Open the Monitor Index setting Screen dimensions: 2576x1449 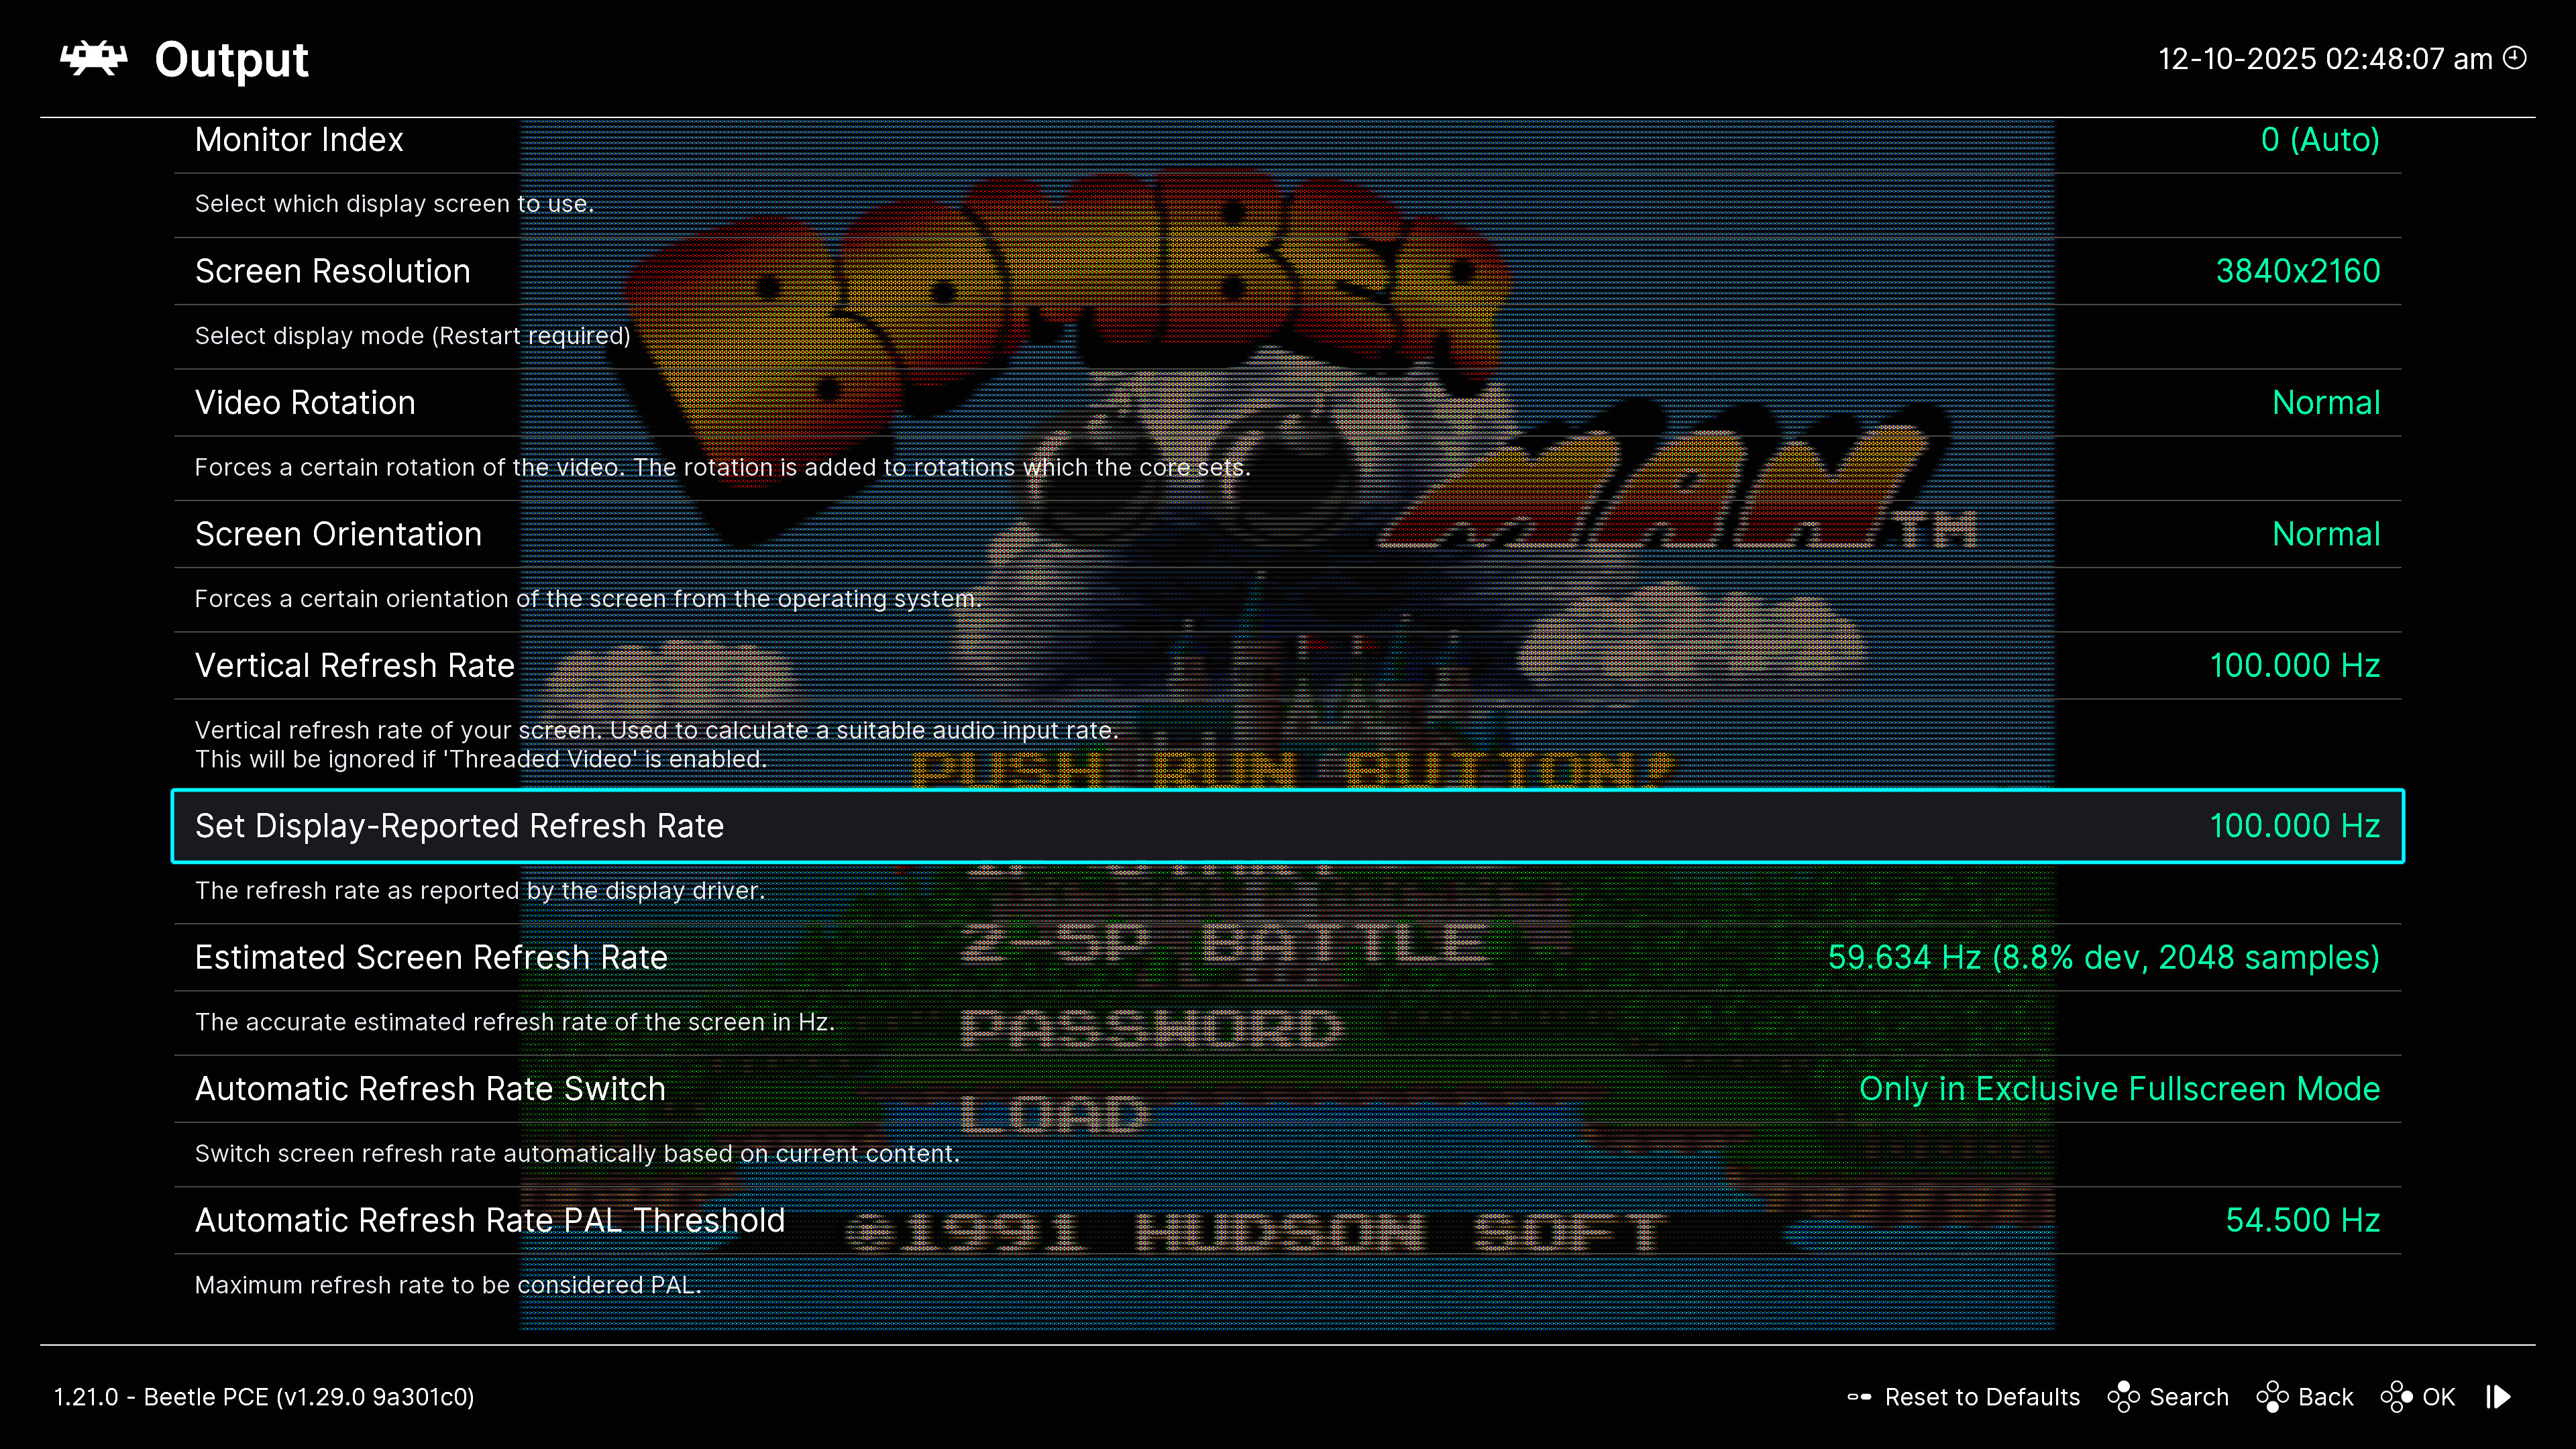pyautogui.click(x=298, y=140)
